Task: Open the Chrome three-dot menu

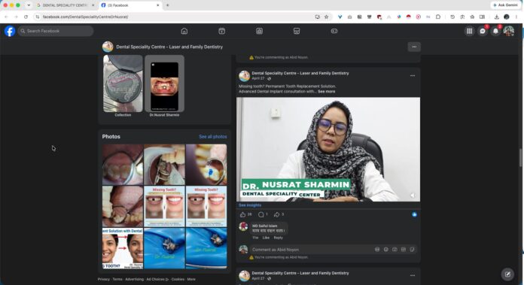Action: (x=516, y=17)
